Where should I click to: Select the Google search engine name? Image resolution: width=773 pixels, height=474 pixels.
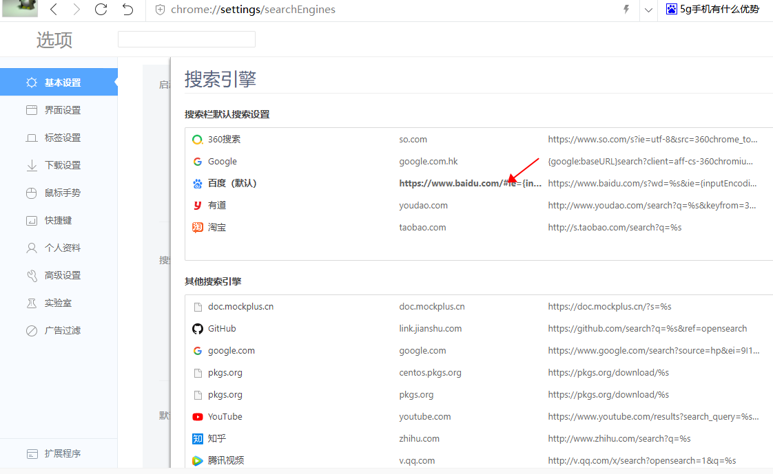click(x=223, y=162)
